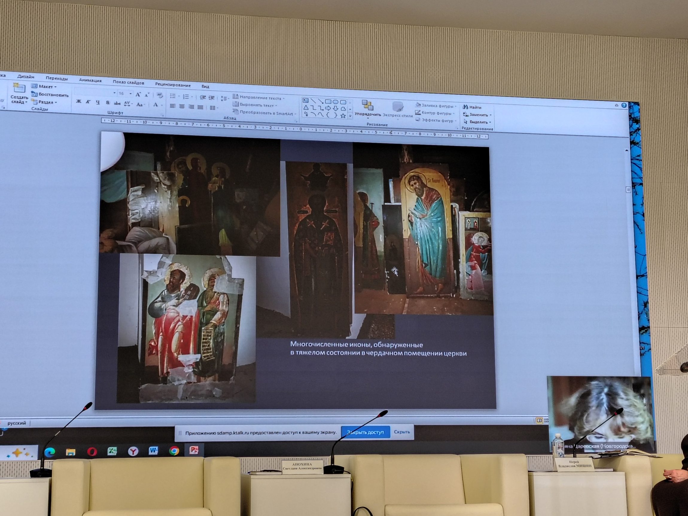Click the bulleted list icon

[173, 96]
